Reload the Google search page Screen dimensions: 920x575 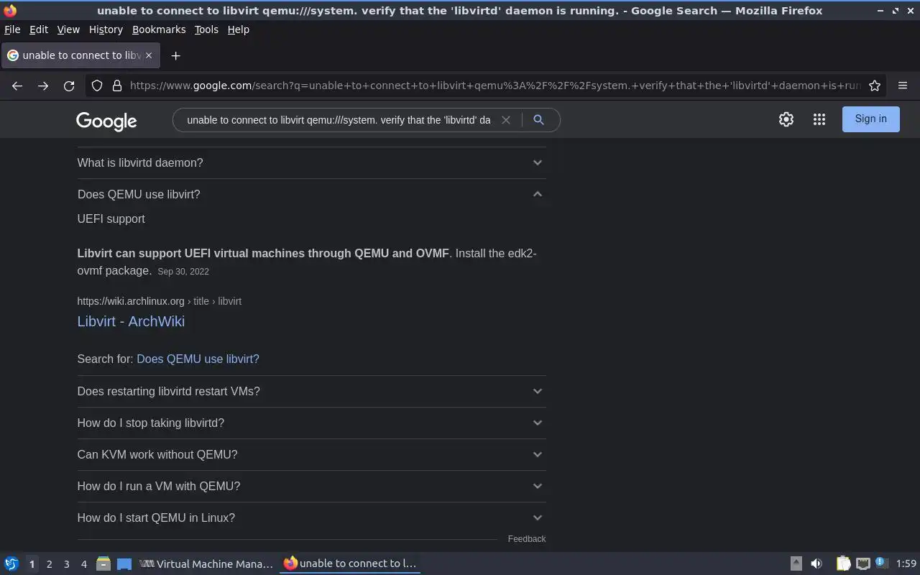coord(69,86)
